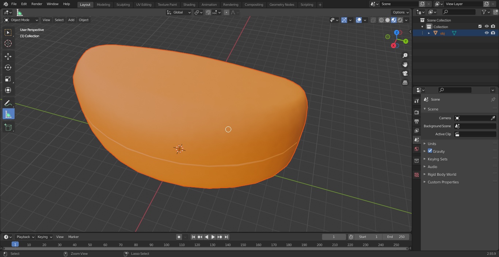Screen dimensions: 499x257
Task: Activate the Annotate tool
Action: click(x=8, y=103)
